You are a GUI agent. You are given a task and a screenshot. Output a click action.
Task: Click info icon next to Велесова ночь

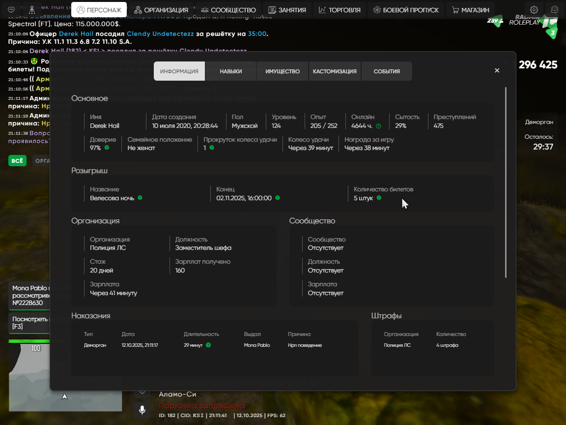point(140,198)
